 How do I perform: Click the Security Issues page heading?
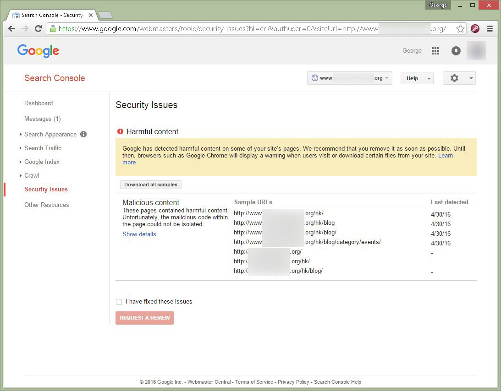pyautogui.click(x=146, y=105)
